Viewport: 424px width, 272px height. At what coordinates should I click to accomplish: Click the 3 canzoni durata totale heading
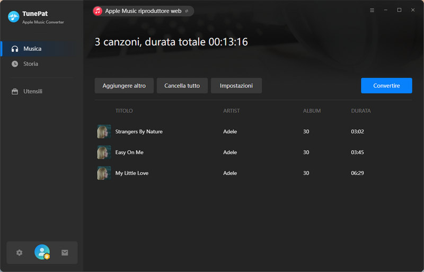tap(171, 42)
